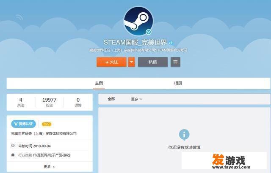Click the info icon in empty feed
271x173 pixels.
click(x=184, y=135)
